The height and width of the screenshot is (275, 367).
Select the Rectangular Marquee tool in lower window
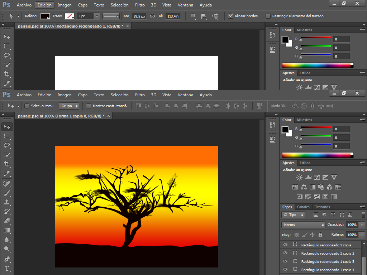7,136
